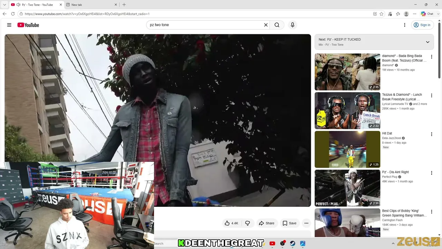
Task: Search with your voice microphone icon
Action: (292, 25)
